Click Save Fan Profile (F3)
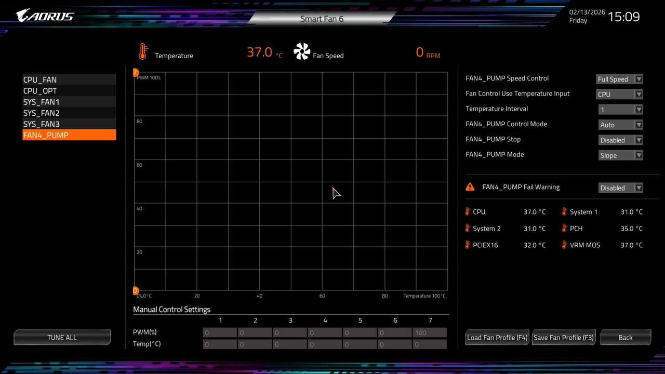The width and height of the screenshot is (665, 374). click(563, 337)
